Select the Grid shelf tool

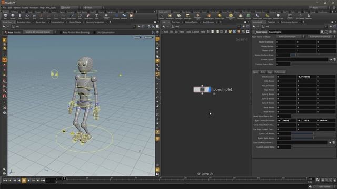coord(34,16)
